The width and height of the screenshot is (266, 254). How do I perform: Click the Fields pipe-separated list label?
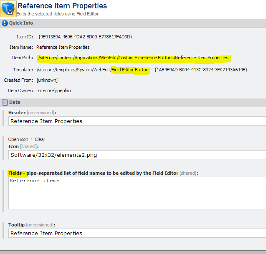103,173
